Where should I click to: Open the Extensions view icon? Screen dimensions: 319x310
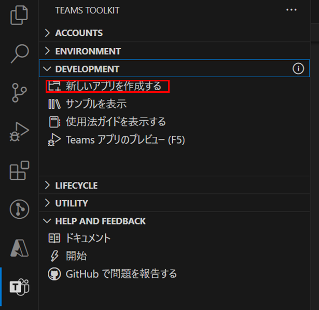[x=19, y=171]
